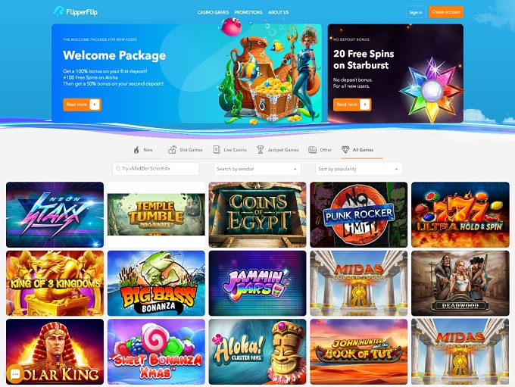This screenshot has height=387, width=515.
Task: Click the Create account button
Action: pos(446,12)
